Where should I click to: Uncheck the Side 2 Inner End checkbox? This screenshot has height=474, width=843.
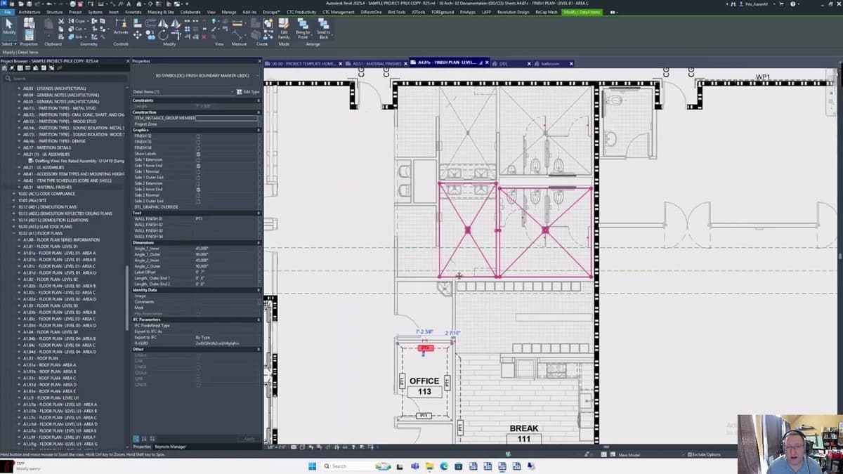[198, 190]
